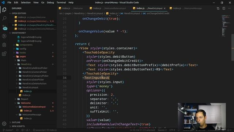The width and height of the screenshot is (234, 132).
Task: Open View menu
Action: point(36,3)
